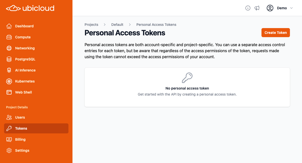Click the Billing card icon
Image resolution: width=302 pixels, height=163 pixels.
tap(9, 139)
